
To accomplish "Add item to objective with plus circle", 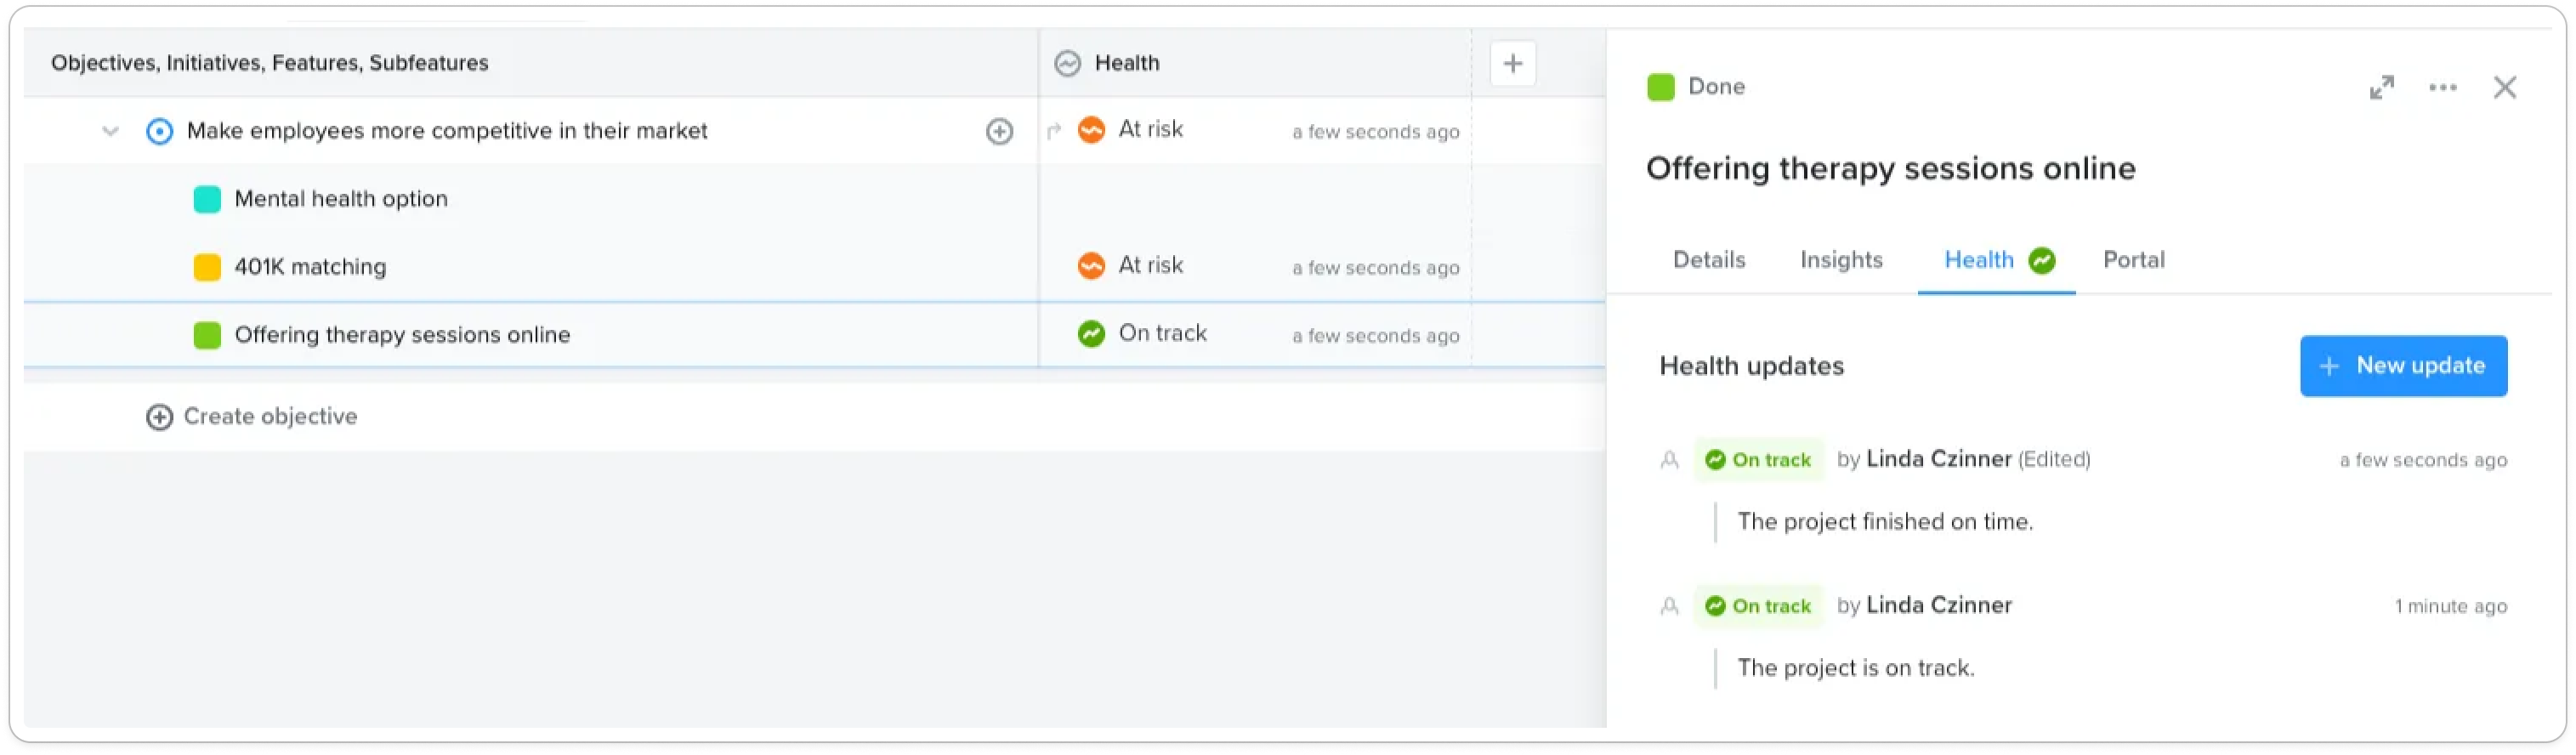I will tap(999, 131).
